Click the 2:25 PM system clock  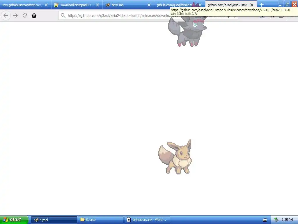pyautogui.click(x=287, y=220)
